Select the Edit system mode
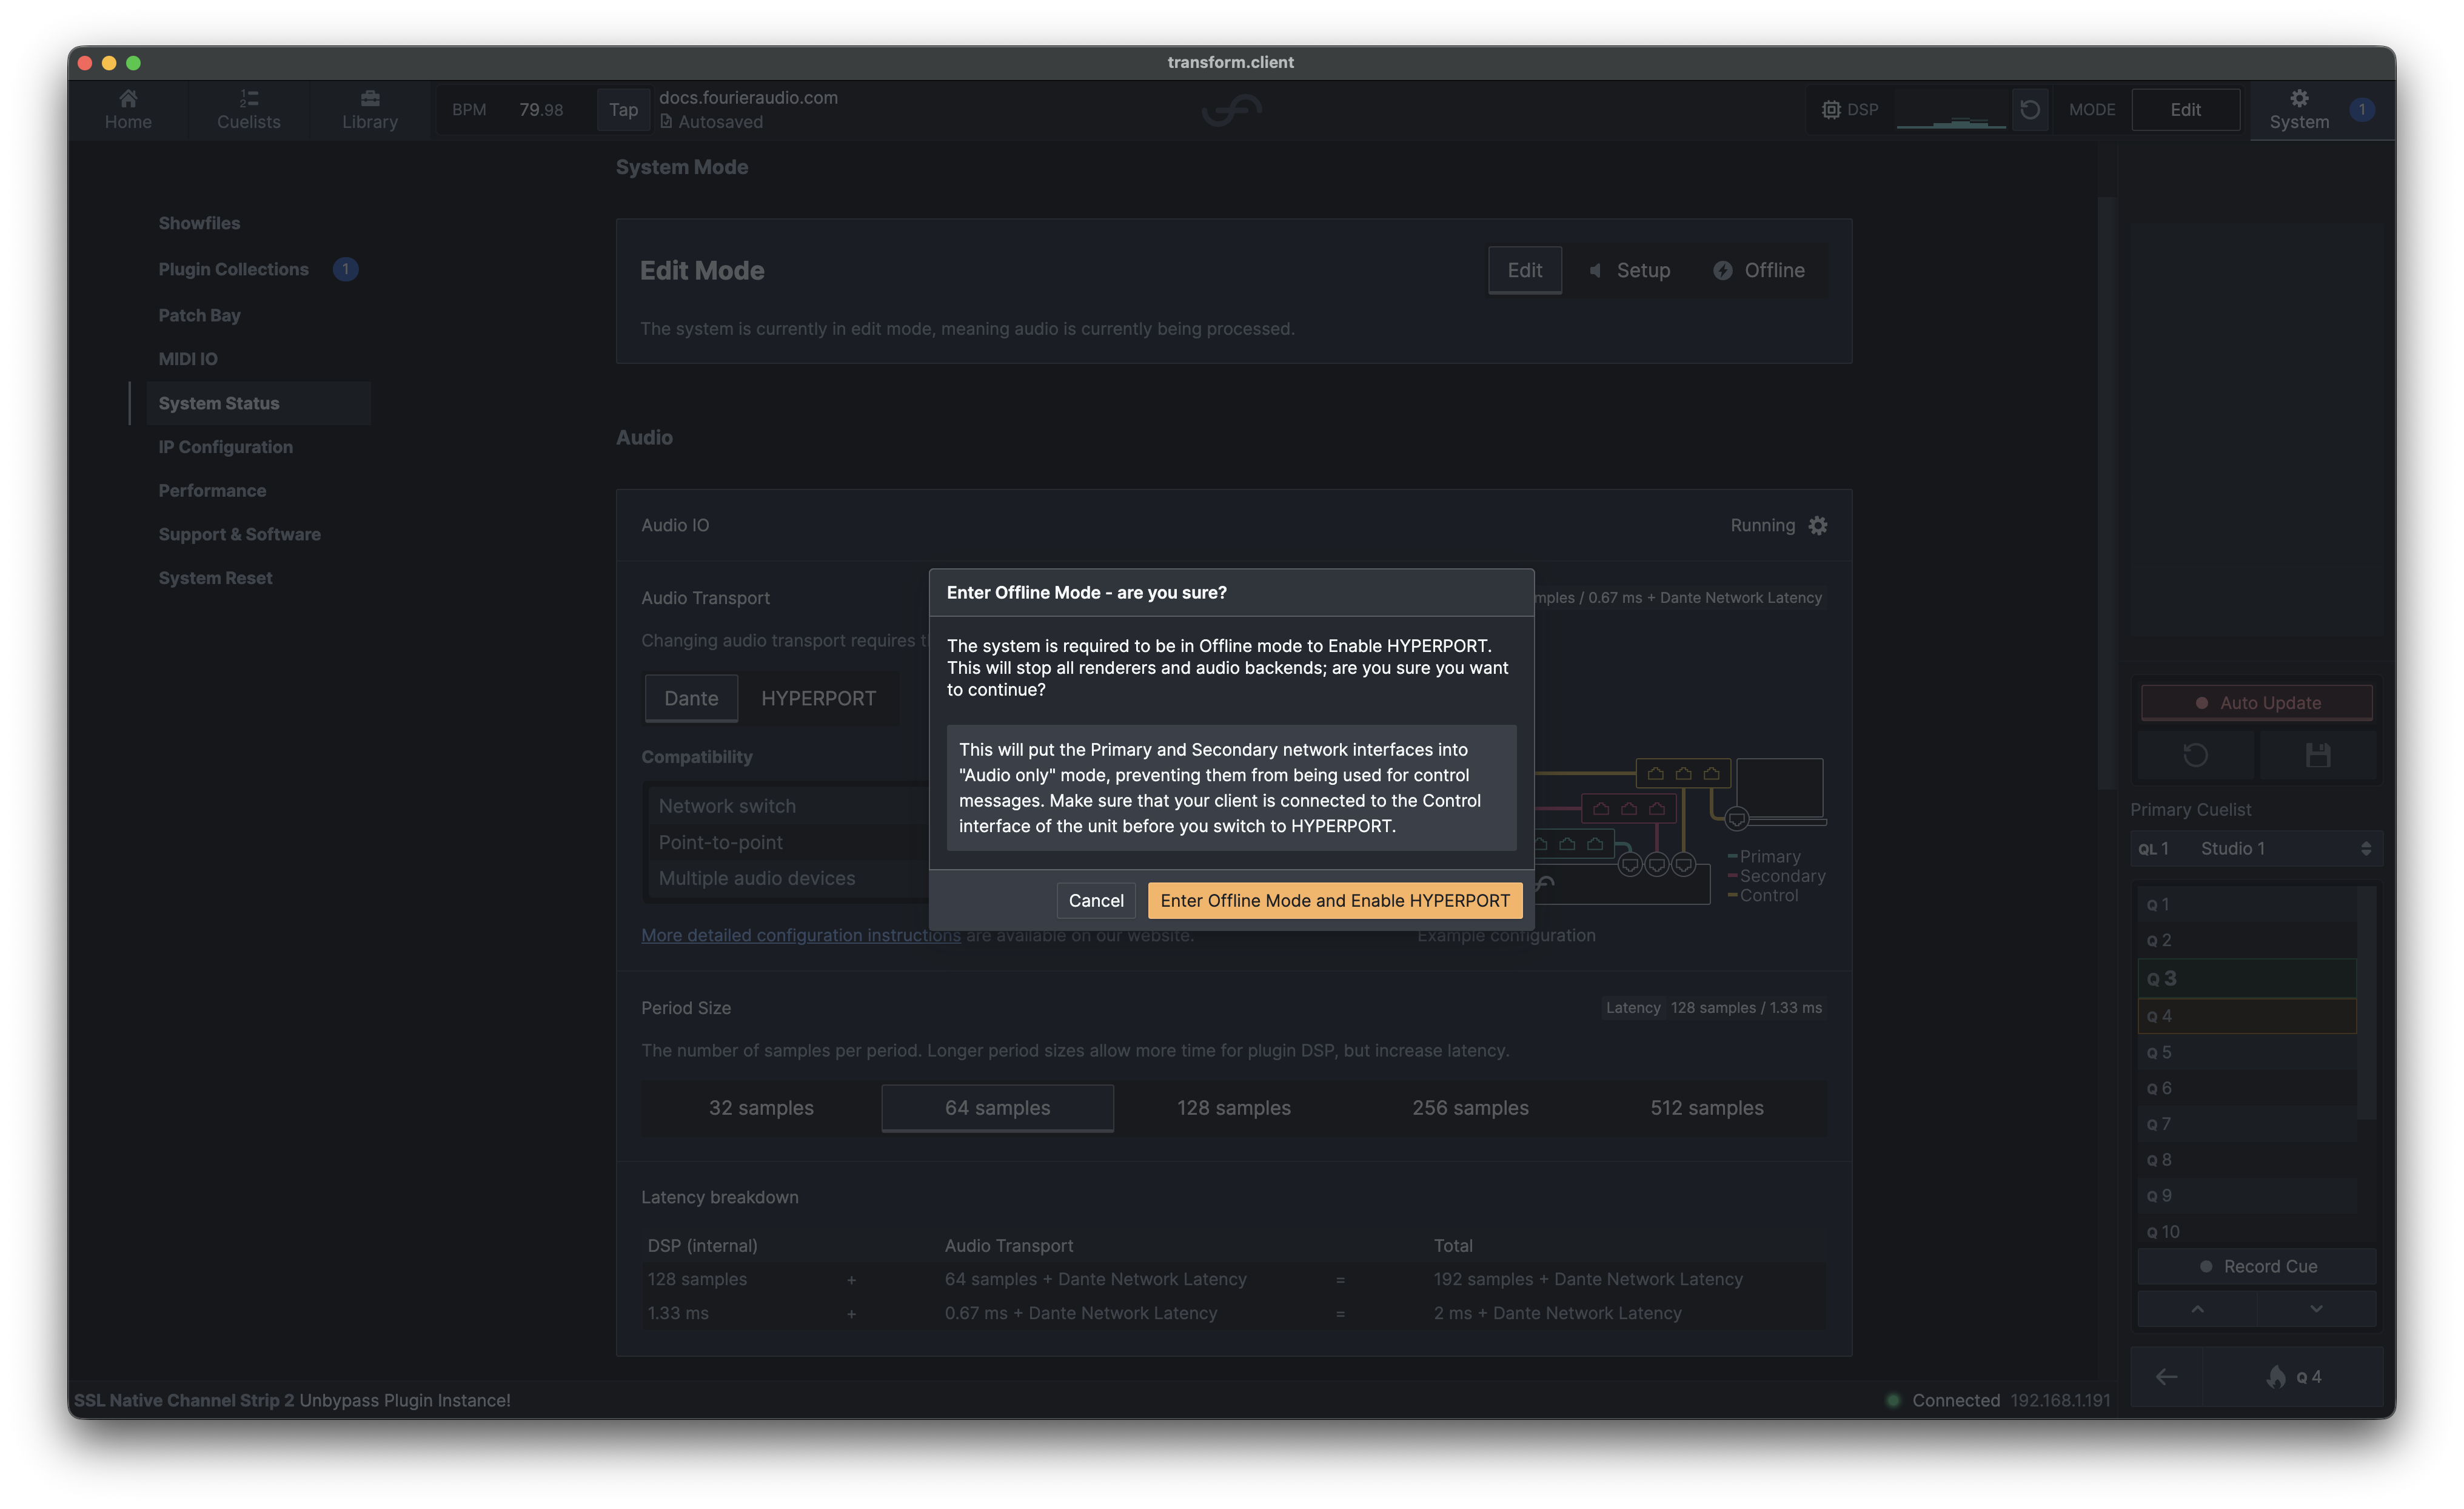 pyautogui.click(x=1525, y=270)
